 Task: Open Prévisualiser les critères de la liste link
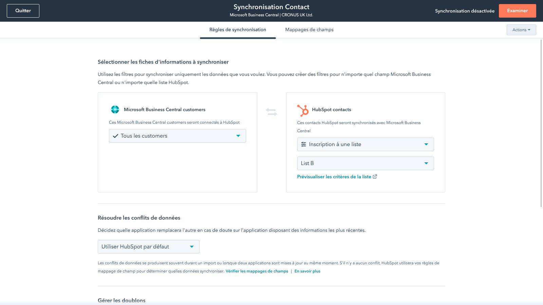pyautogui.click(x=334, y=177)
